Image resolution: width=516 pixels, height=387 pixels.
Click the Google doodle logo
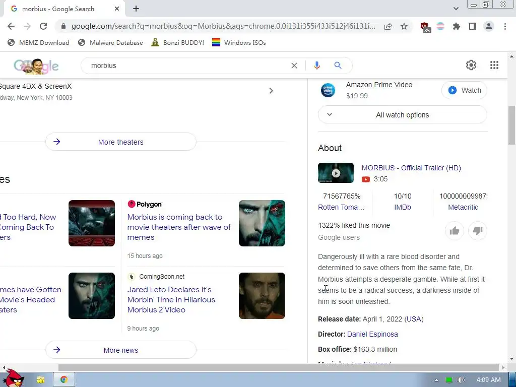point(36,66)
